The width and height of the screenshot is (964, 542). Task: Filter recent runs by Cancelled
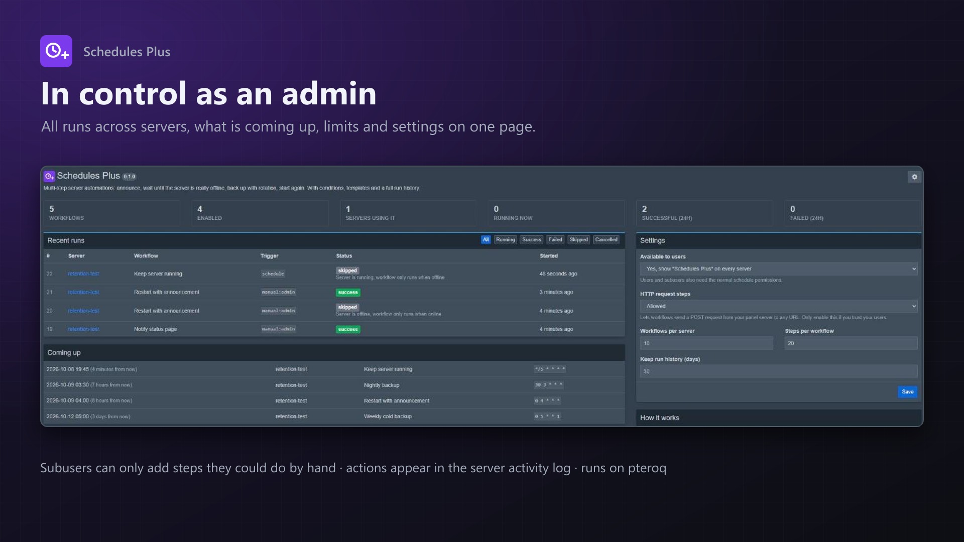(606, 240)
